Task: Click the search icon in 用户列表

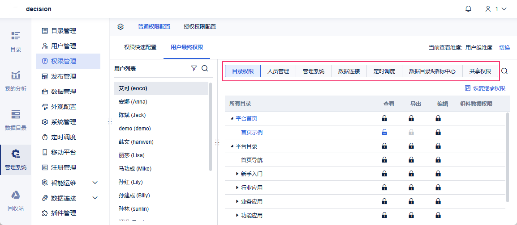Action: click(x=205, y=68)
